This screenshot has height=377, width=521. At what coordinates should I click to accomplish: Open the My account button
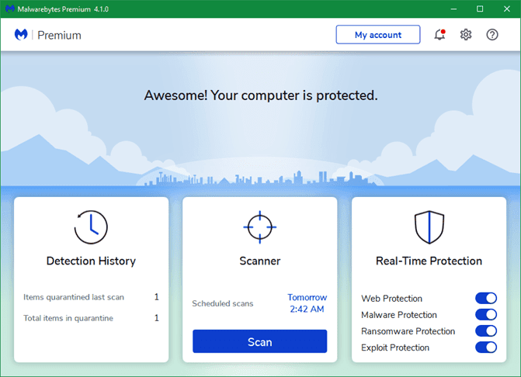378,34
